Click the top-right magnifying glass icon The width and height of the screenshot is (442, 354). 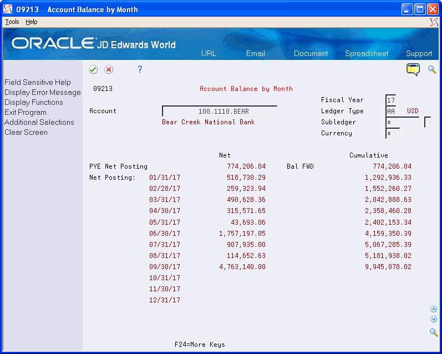[432, 69]
